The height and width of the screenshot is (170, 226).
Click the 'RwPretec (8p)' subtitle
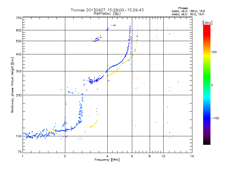click(x=107, y=14)
